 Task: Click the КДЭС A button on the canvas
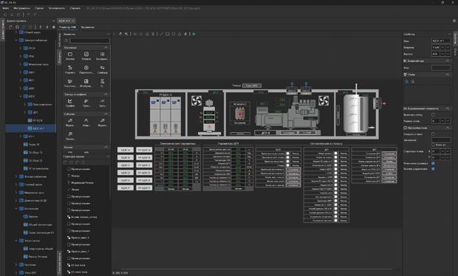[x=126, y=150]
